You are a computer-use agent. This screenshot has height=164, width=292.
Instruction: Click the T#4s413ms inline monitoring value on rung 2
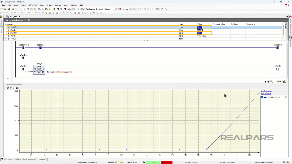(63, 72)
